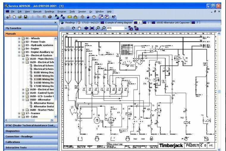
Task: Switch to the tab labeled 7
Action: 195,23
